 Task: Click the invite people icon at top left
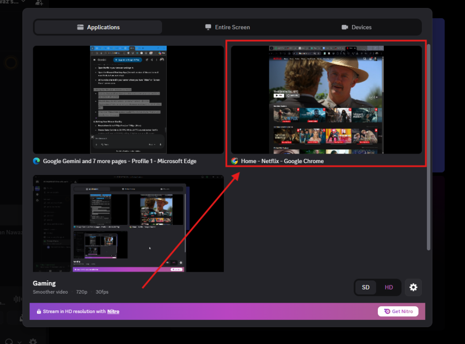[x=39, y=3]
